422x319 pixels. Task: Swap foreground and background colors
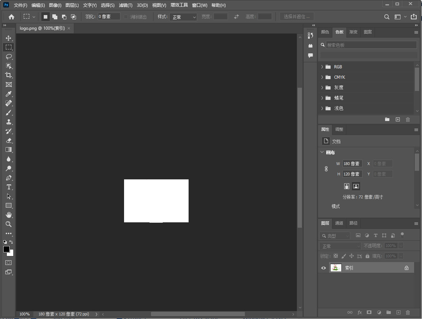(11, 242)
